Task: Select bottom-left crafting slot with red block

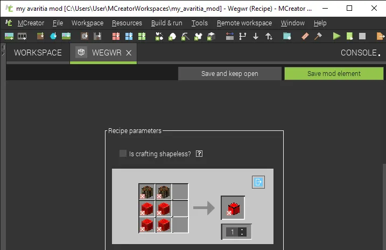Action: pos(147,225)
